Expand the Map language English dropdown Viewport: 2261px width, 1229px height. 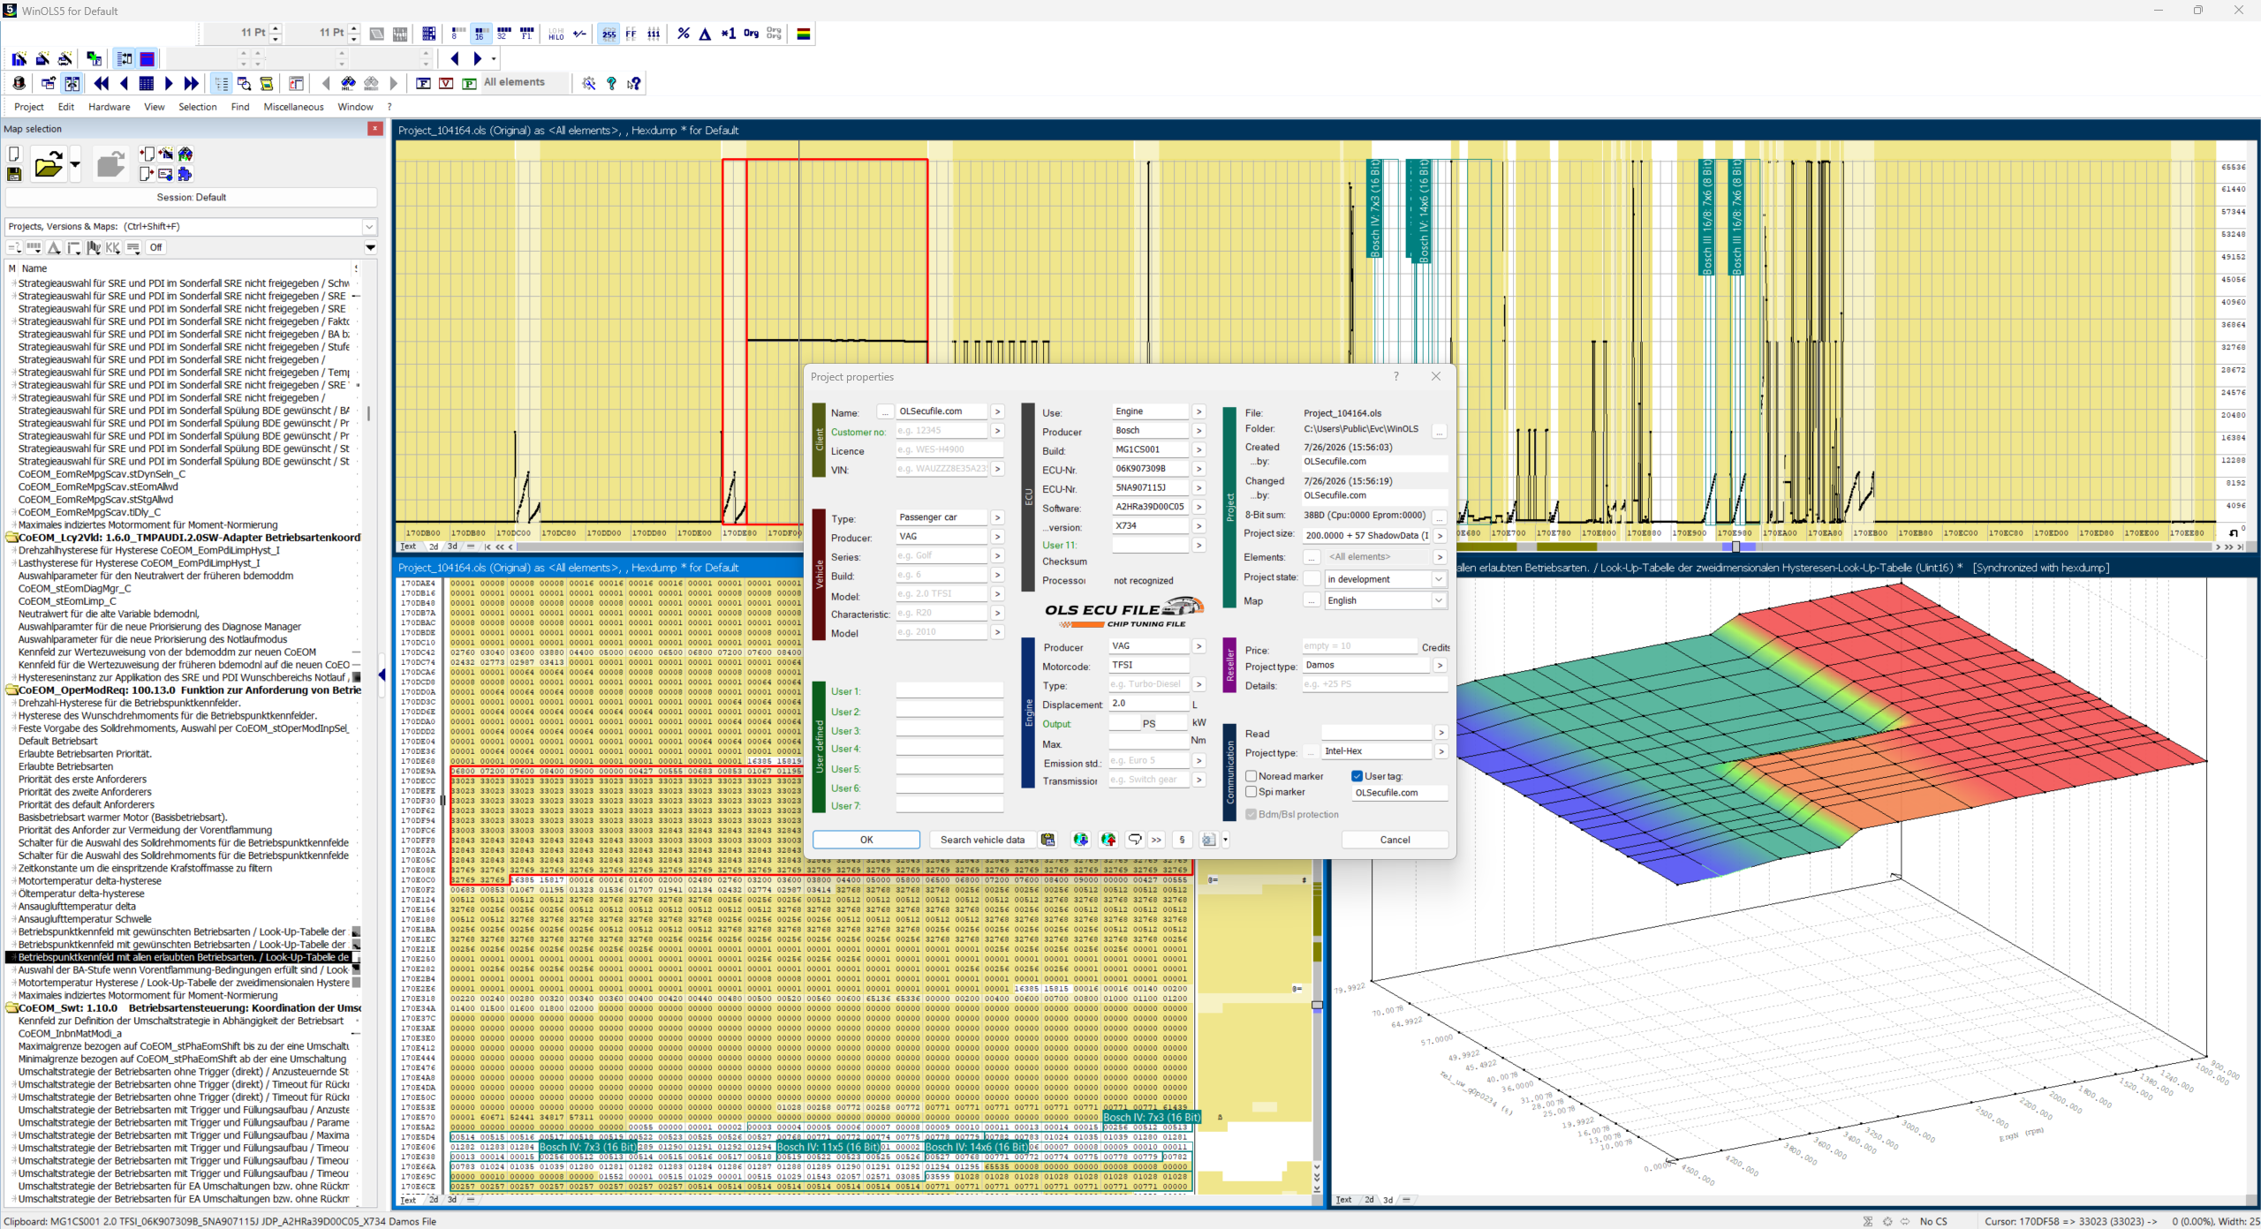[1439, 600]
